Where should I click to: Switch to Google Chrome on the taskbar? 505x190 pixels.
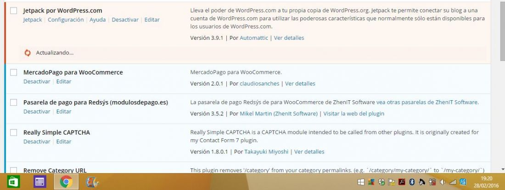(x=66, y=182)
